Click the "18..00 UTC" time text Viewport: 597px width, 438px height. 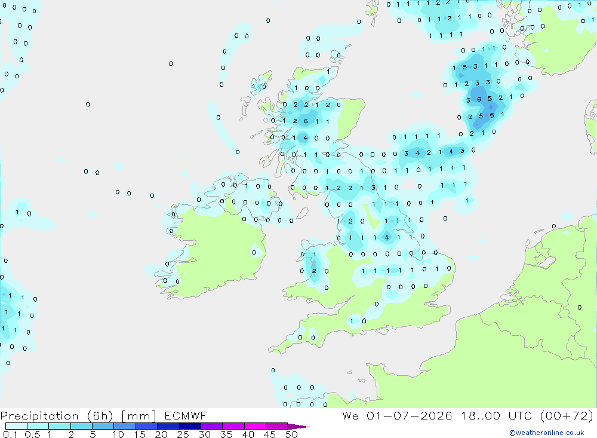(496, 415)
